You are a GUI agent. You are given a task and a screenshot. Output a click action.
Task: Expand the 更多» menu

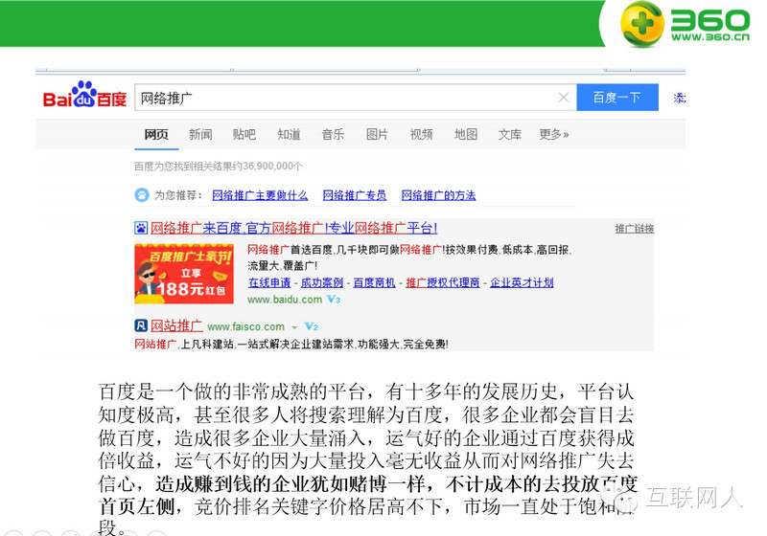click(554, 134)
